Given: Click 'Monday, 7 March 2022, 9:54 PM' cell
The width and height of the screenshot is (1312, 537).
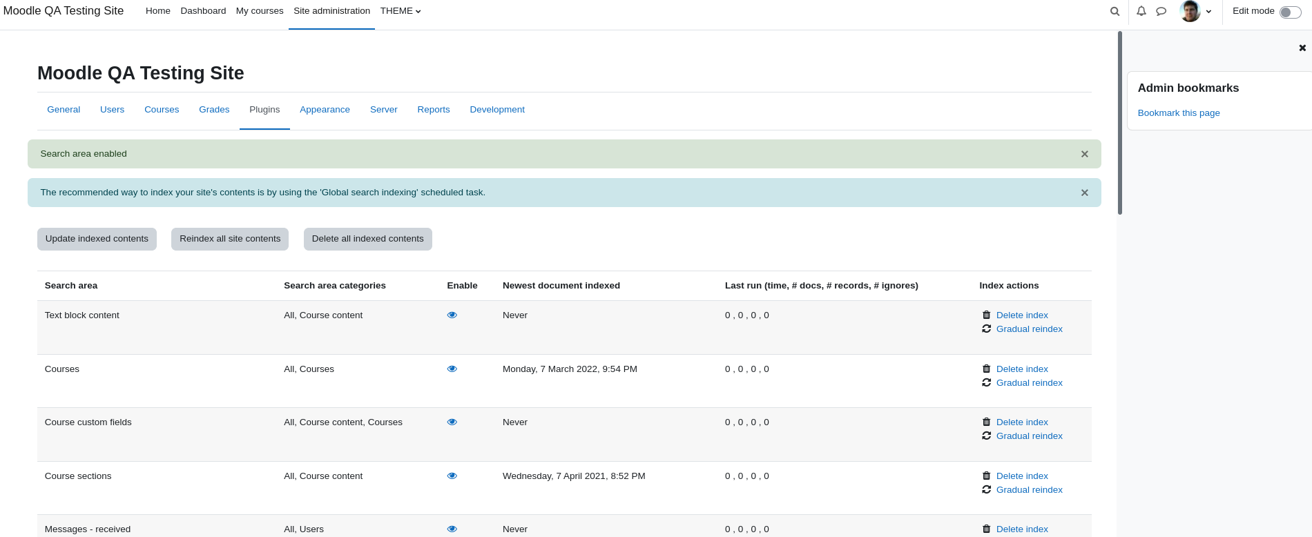Looking at the screenshot, I should (570, 369).
